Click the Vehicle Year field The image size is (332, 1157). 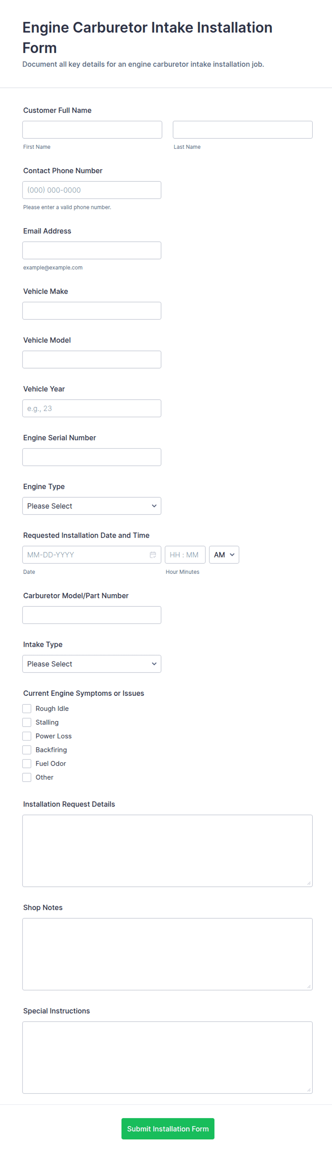[92, 408]
